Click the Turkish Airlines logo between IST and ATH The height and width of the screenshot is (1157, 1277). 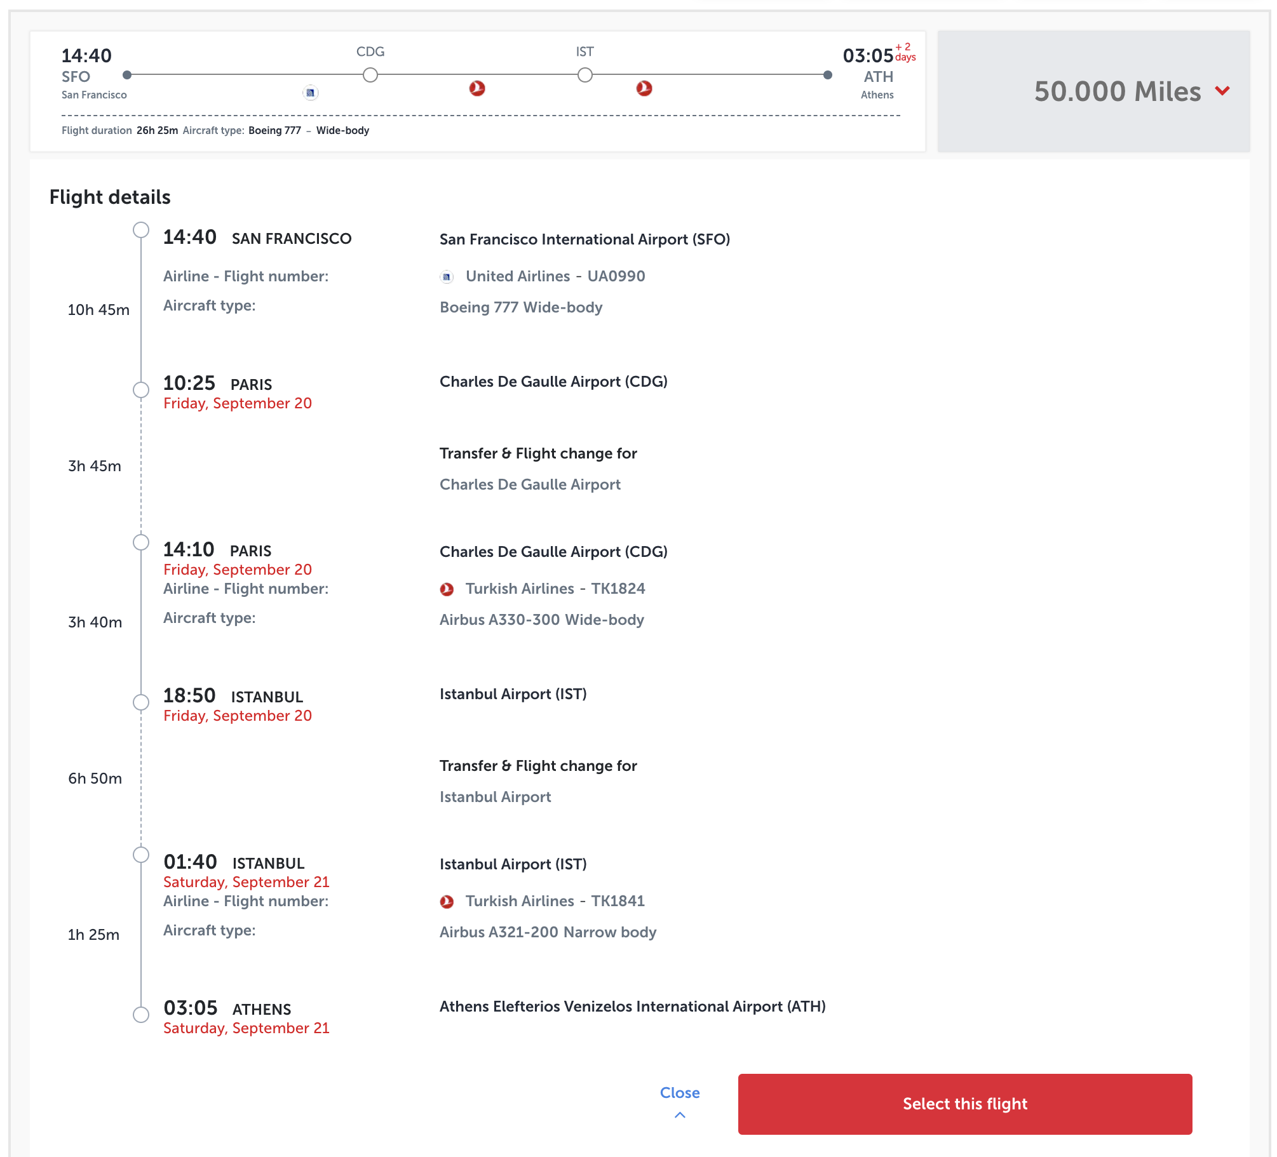(x=644, y=88)
